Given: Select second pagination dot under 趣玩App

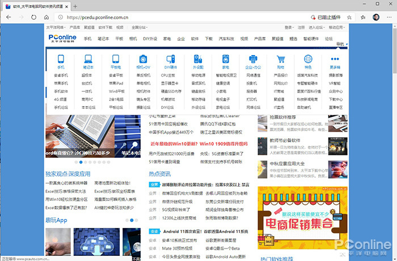Looking at the screenshot, I should click(132, 220).
